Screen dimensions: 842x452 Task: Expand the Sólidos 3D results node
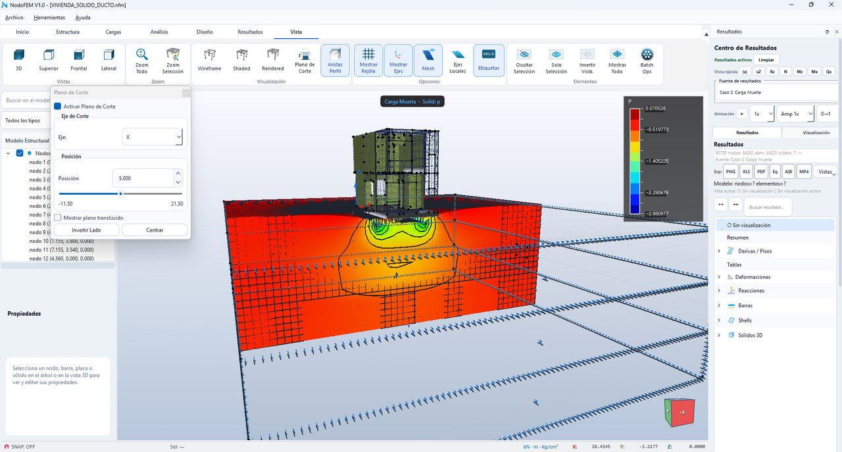pos(719,336)
